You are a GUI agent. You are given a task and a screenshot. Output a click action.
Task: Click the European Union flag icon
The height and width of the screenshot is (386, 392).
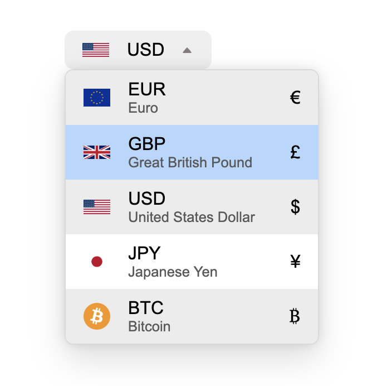click(96, 98)
